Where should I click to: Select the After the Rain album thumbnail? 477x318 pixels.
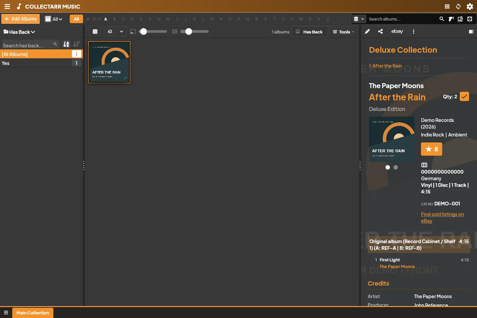click(x=109, y=62)
